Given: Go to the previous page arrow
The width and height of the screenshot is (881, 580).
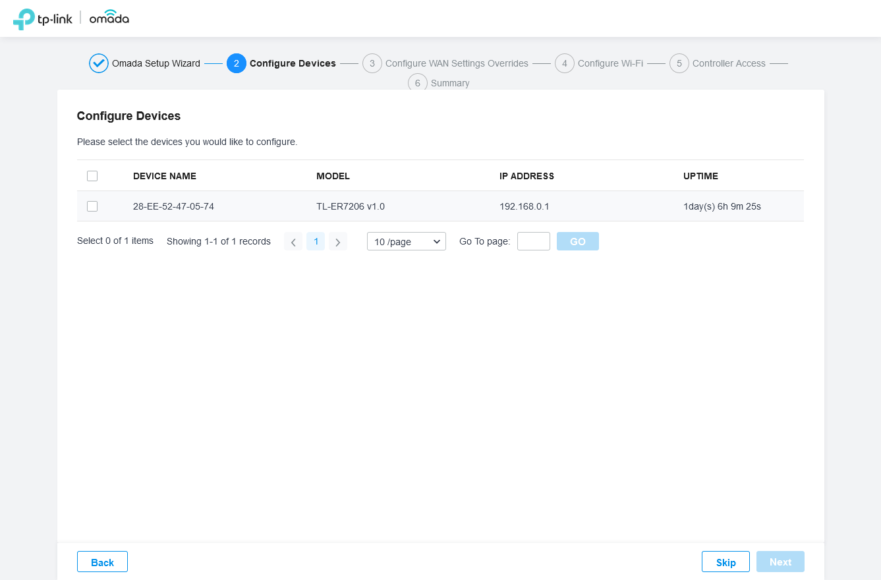Looking at the screenshot, I should tap(293, 242).
